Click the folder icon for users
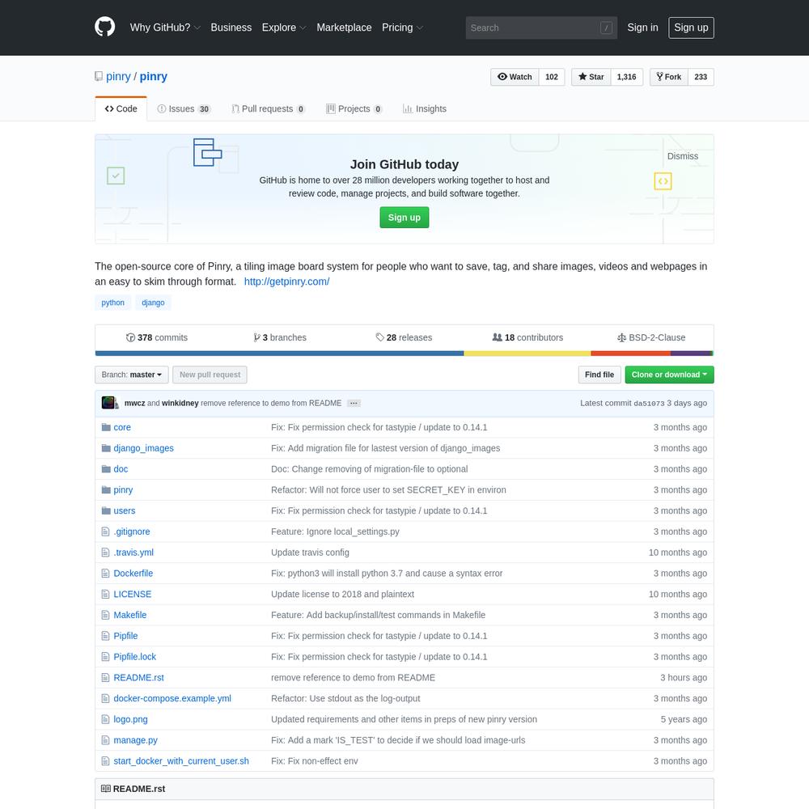Image resolution: width=809 pixels, height=809 pixels. (x=106, y=510)
